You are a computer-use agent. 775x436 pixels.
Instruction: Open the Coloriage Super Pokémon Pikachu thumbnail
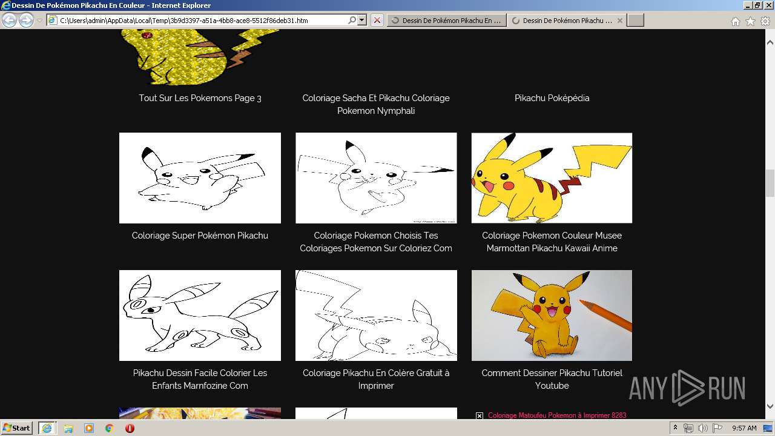[x=200, y=178]
